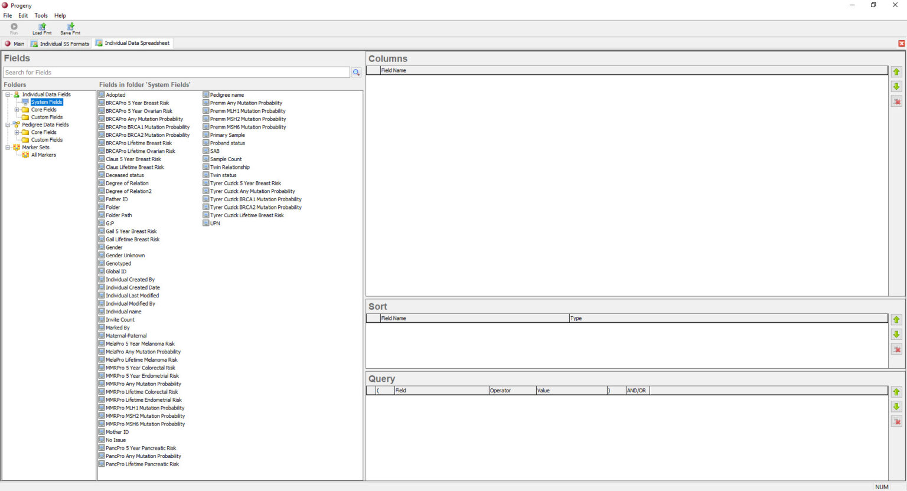Viewport: 907px width, 491px height.
Task: Click inside the Search for Fields box
Action: coord(175,72)
